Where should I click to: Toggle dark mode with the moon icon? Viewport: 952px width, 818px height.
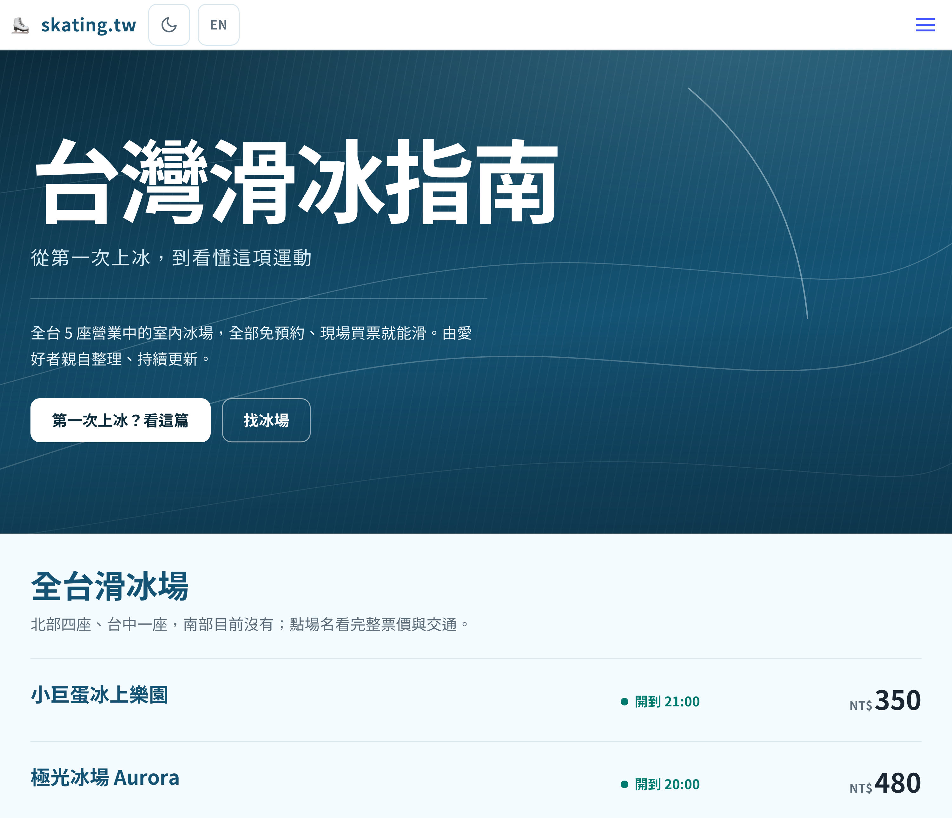pos(169,25)
